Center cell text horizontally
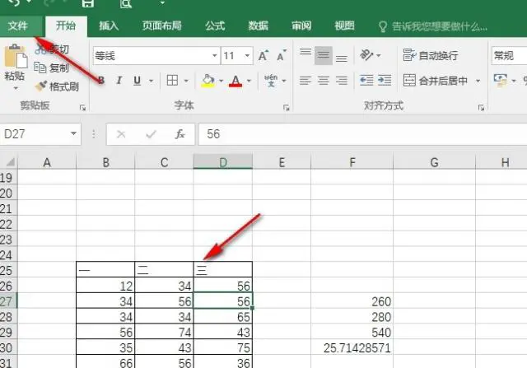 coord(324,81)
